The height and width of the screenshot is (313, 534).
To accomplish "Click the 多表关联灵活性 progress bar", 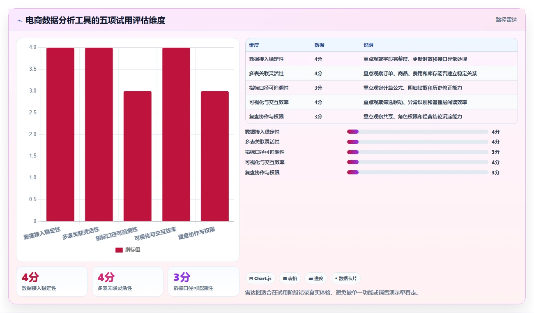I will pyautogui.click(x=417, y=142).
